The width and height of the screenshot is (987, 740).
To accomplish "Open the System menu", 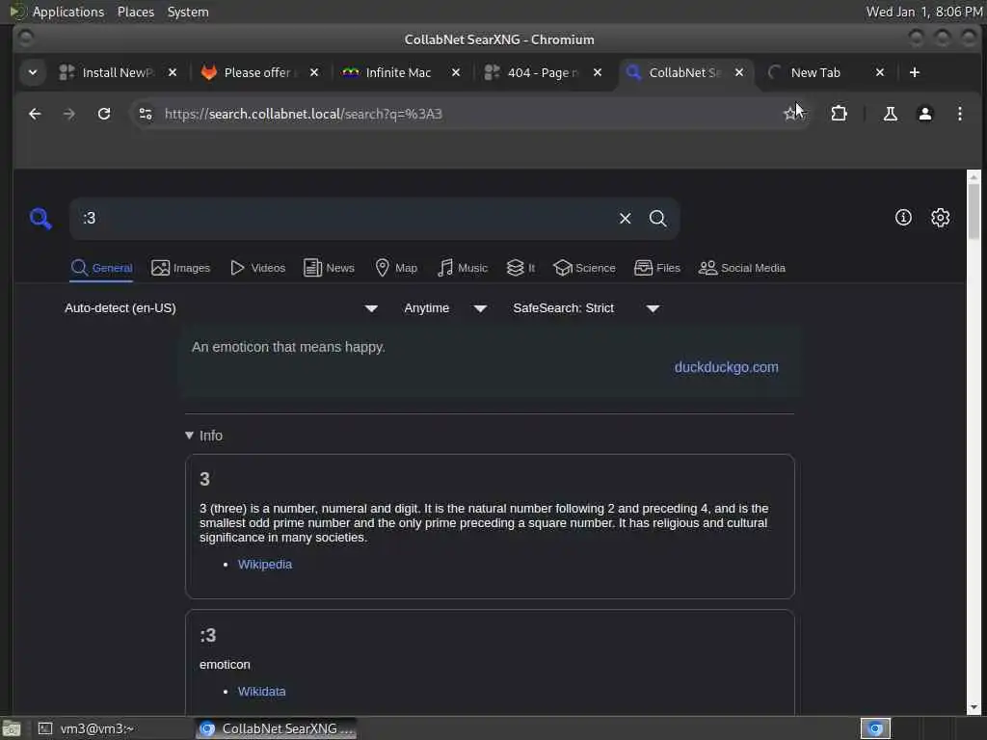I will [x=188, y=12].
